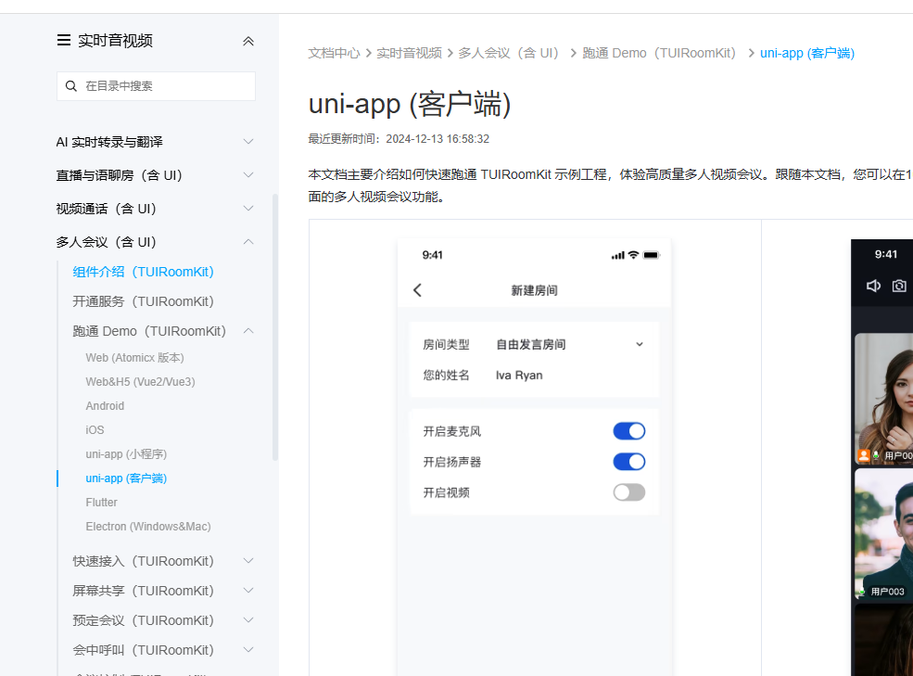Viewport: 913px width, 676px height.
Task: Click the search magnifier icon in sidebar
Action: click(x=71, y=86)
